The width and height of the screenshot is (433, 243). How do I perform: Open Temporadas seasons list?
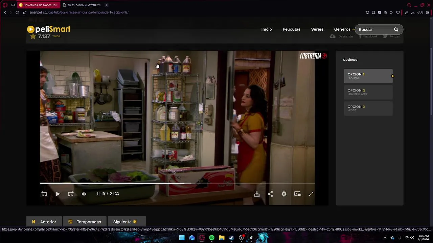coord(85,222)
